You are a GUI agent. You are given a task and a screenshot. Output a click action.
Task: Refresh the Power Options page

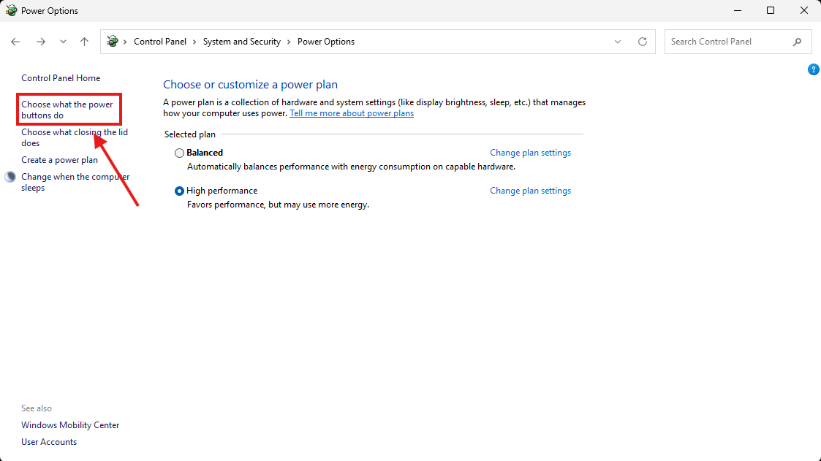[643, 42]
